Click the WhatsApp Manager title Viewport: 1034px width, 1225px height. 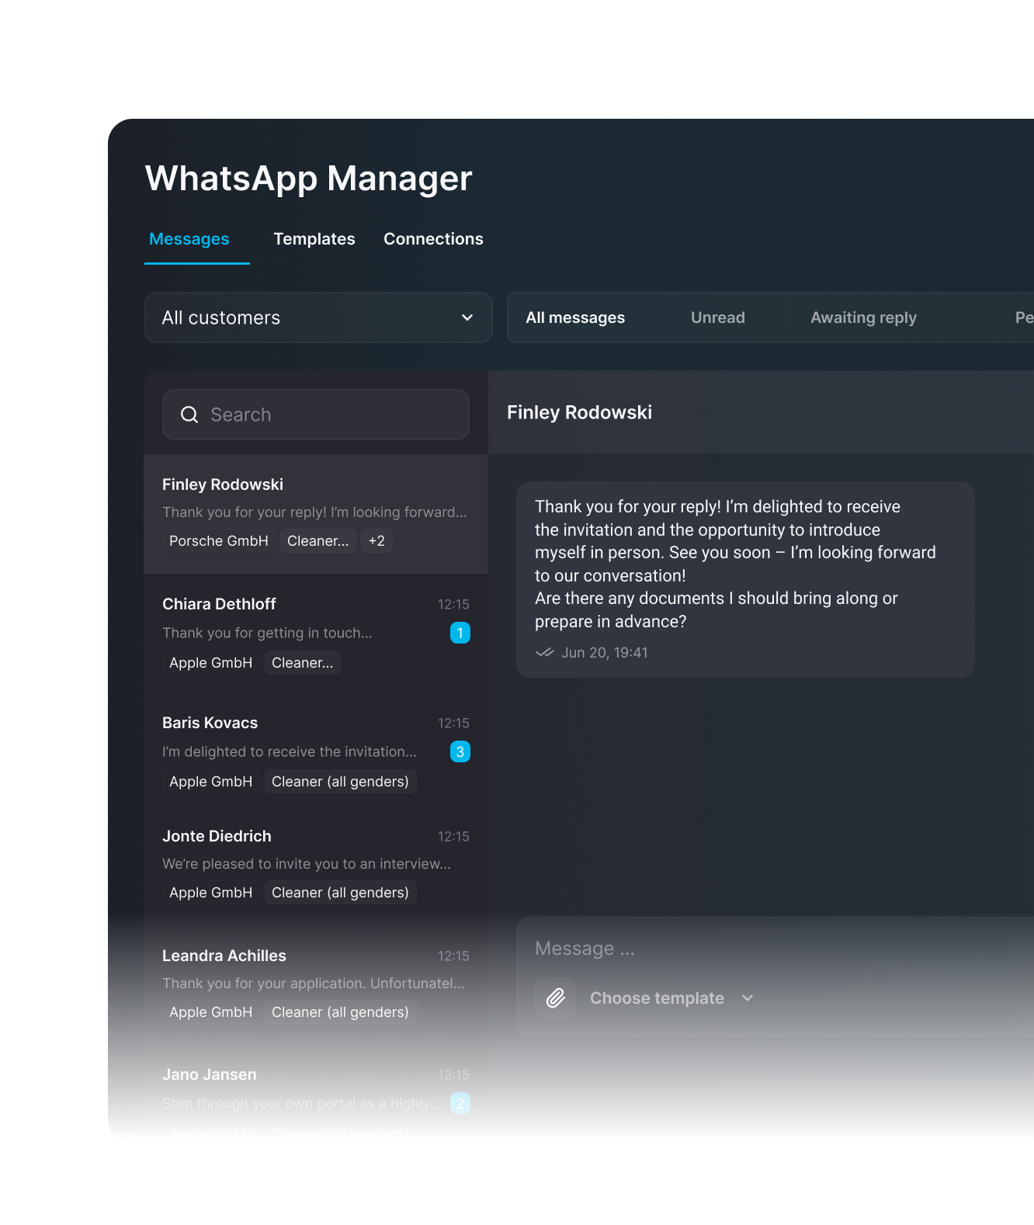tap(308, 179)
